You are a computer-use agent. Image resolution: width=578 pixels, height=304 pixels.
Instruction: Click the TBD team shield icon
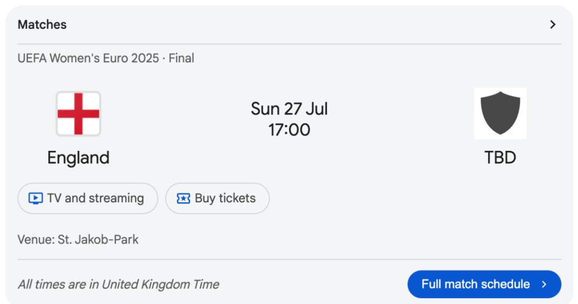(x=500, y=113)
